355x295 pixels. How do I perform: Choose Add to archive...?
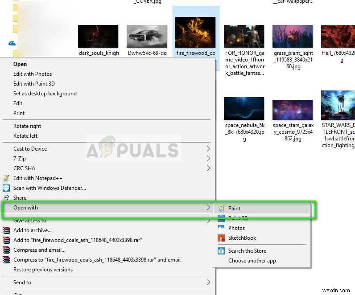pos(33,230)
